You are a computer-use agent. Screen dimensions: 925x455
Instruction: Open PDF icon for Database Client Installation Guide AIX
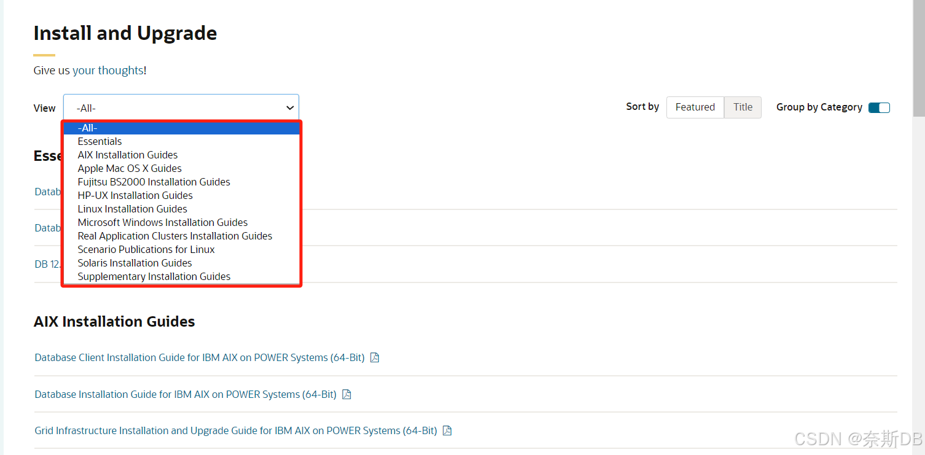pyautogui.click(x=375, y=357)
